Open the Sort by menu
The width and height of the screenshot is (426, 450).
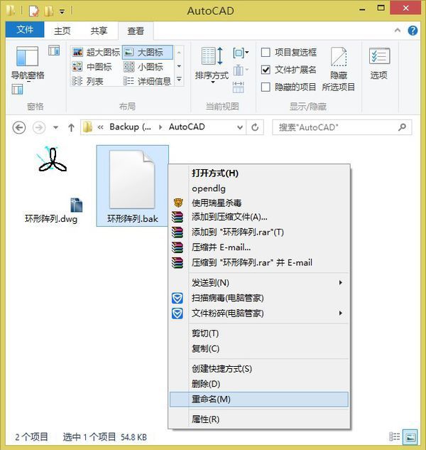212,65
